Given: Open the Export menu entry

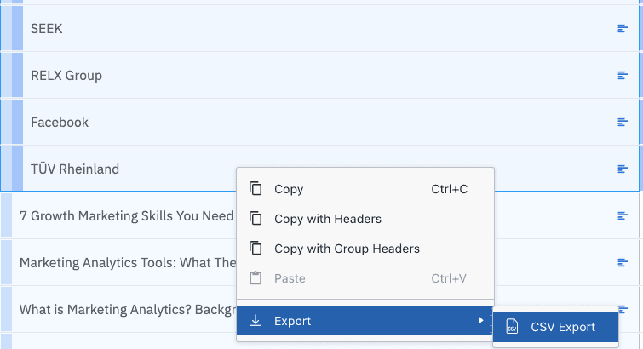Looking at the screenshot, I should click(x=293, y=321).
